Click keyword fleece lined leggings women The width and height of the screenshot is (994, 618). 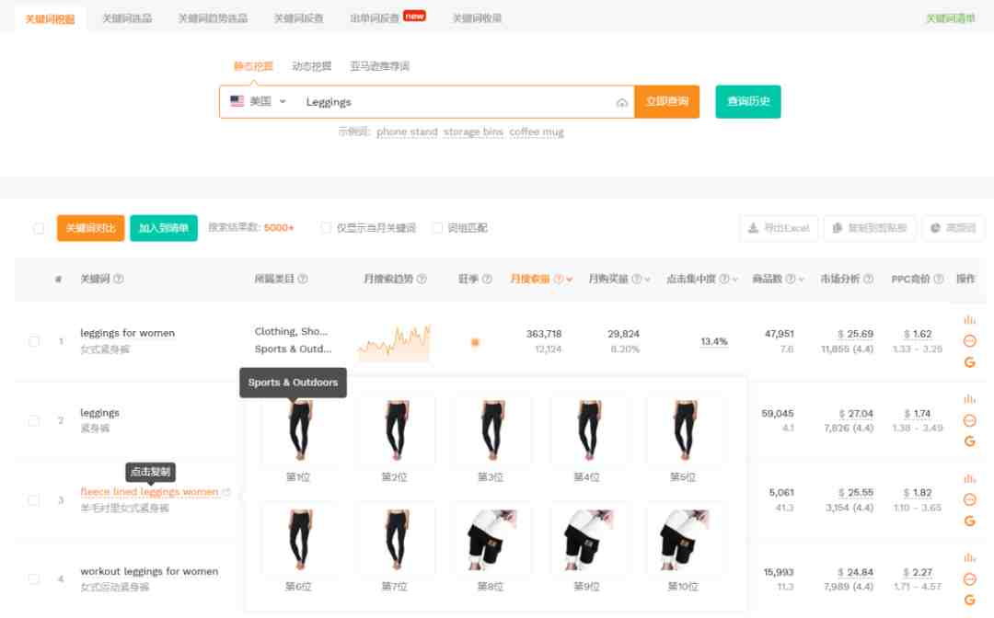(149, 492)
